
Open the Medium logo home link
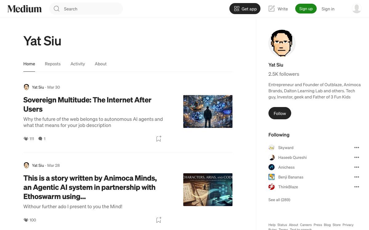pos(25,9)
